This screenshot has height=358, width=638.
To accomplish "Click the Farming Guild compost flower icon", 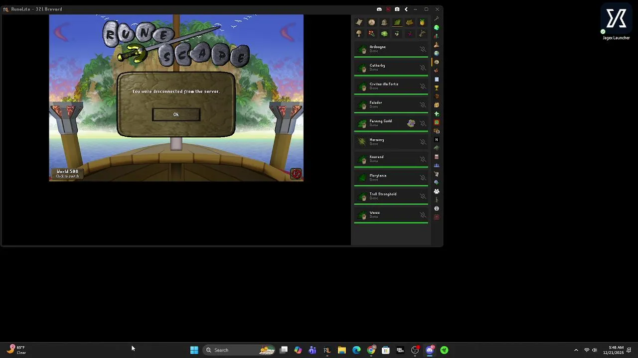I will tap(411, 123).
